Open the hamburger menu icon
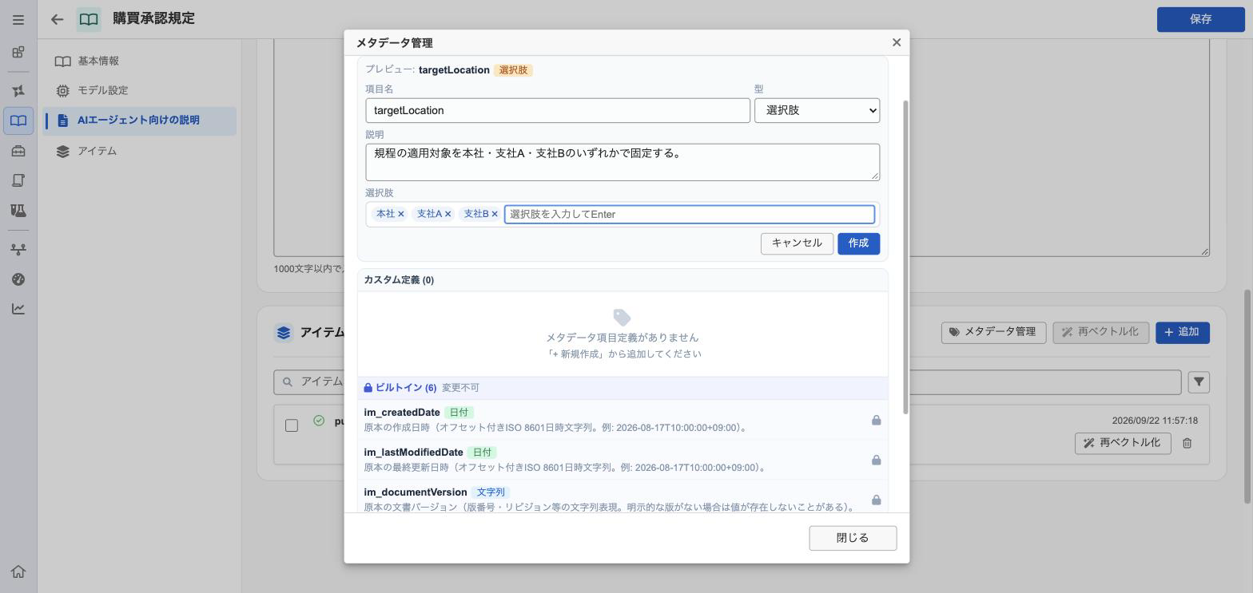1253x593 pixels. pos(18,19)
